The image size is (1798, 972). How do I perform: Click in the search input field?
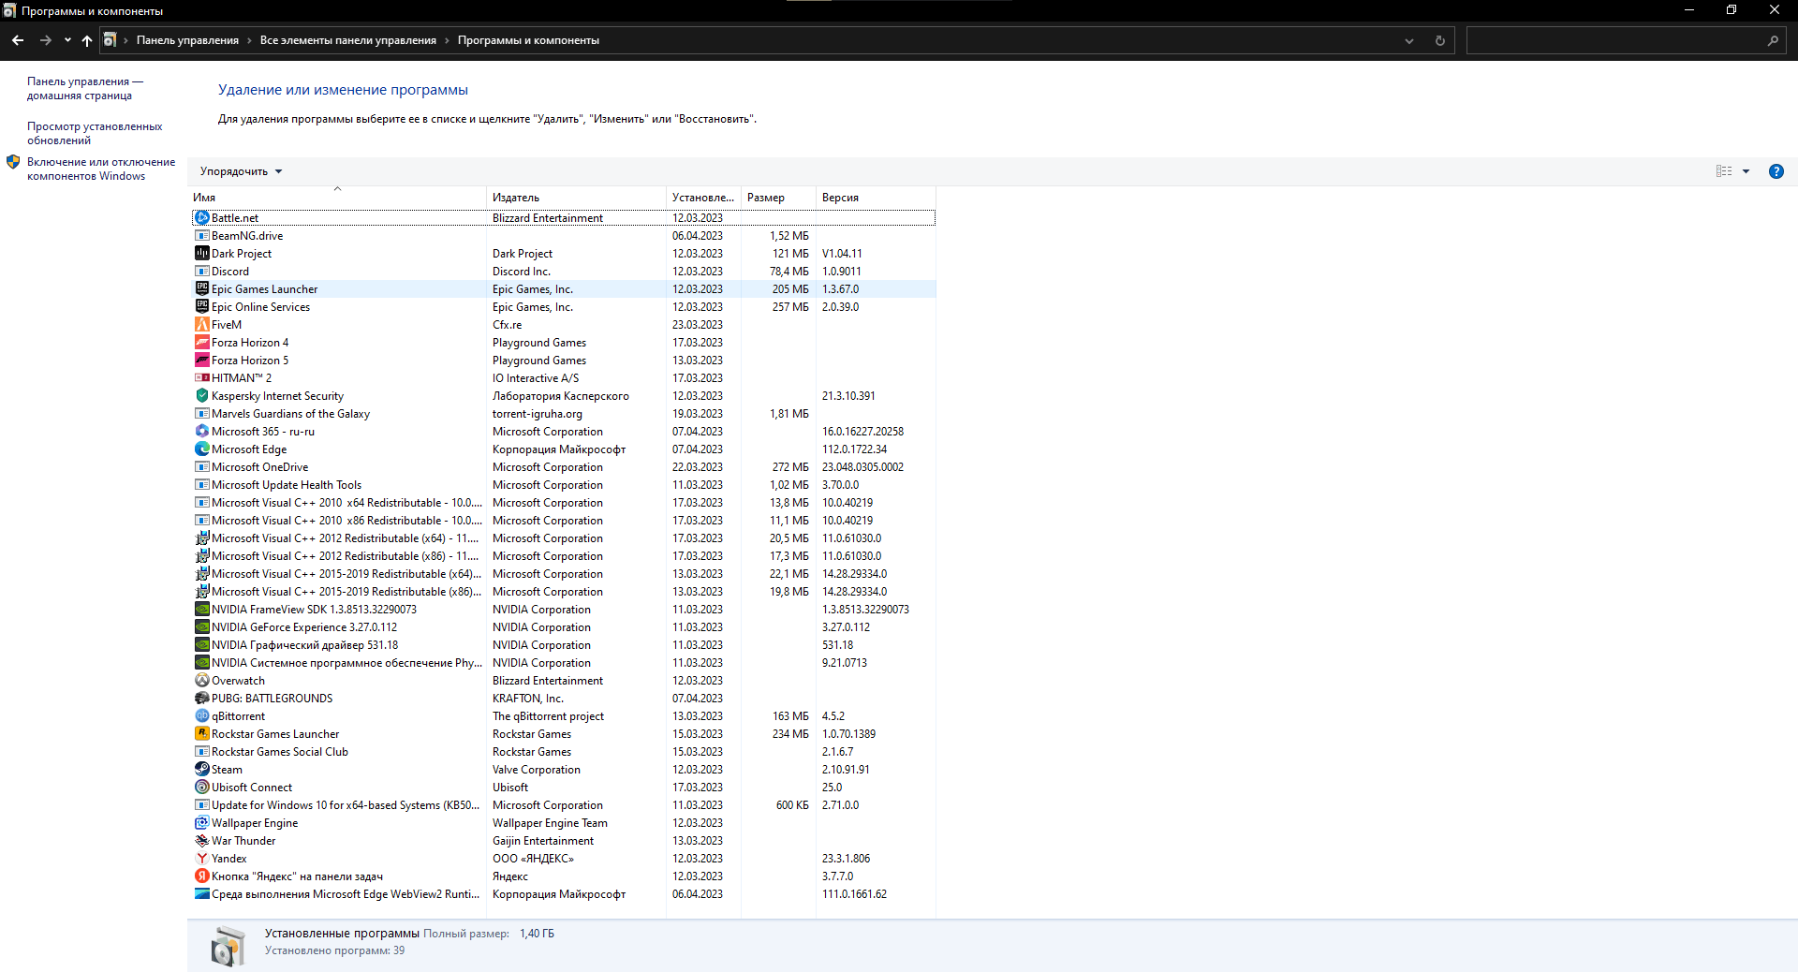coord(1615,40)
